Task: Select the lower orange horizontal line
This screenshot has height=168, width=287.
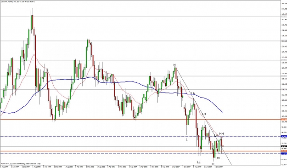Action: [141, 151]
